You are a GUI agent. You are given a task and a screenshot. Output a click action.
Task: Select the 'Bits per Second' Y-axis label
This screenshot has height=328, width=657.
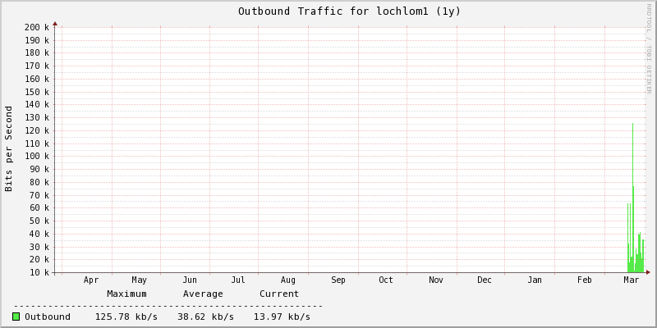point(9,148)
